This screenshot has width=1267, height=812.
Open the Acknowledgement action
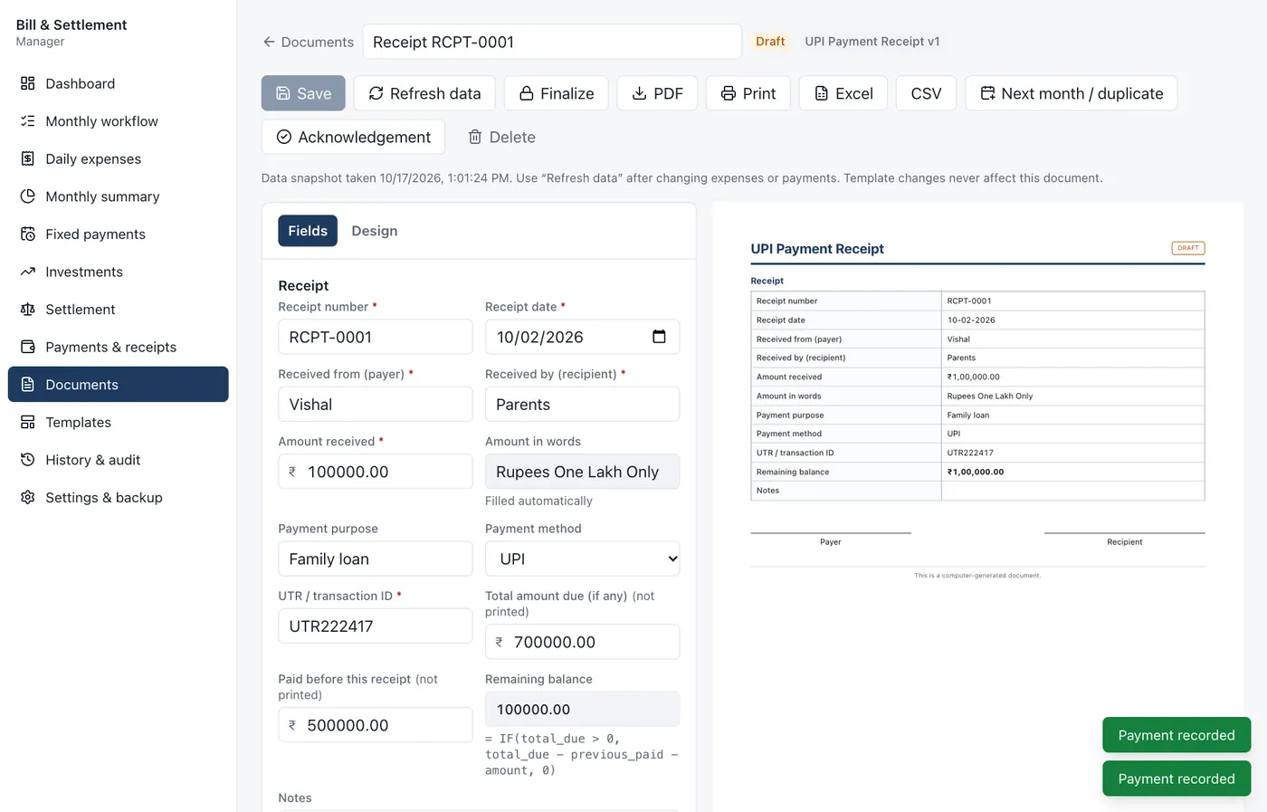click(353, 137)
